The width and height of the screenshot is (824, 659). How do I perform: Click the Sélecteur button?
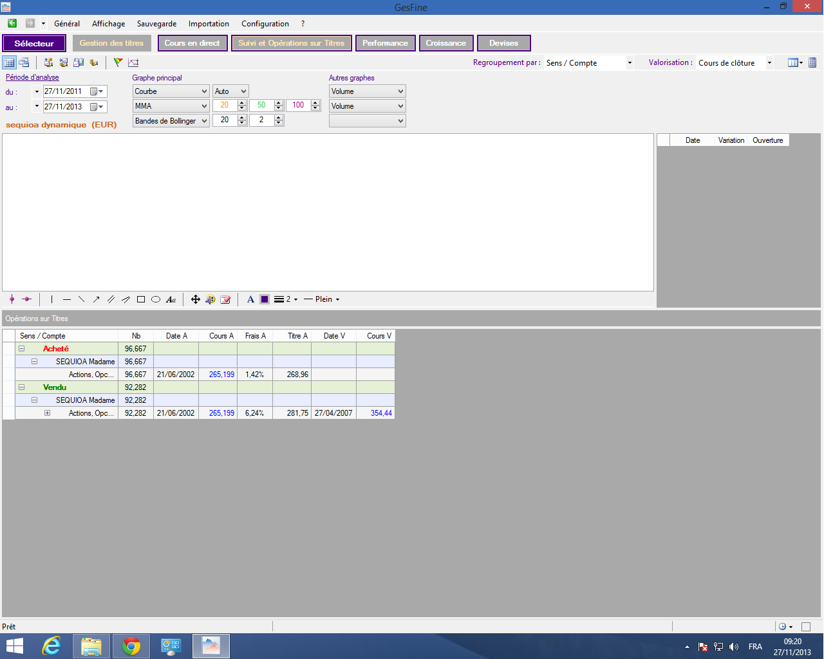click(34, 43)
